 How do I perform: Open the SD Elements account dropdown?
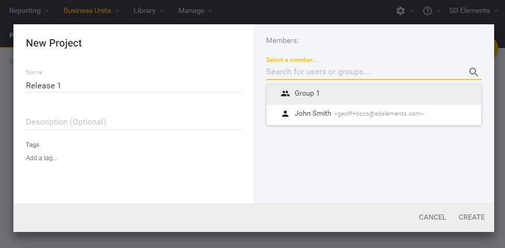tap(473, 11)
